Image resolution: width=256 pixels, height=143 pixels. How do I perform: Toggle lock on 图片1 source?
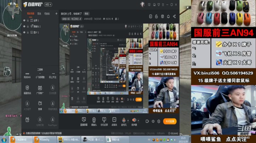point(28,32)
